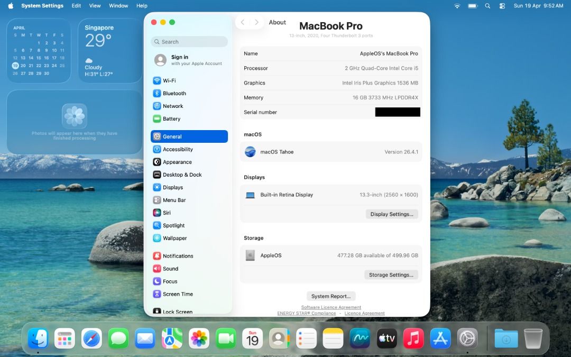Open Control Centre in menu bar

[x=502, y=5]
